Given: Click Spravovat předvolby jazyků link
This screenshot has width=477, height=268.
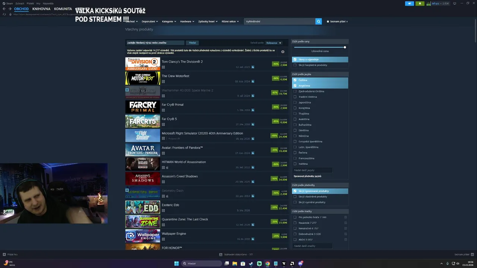Looking at the screenshot, I should [x=307, y=176].
